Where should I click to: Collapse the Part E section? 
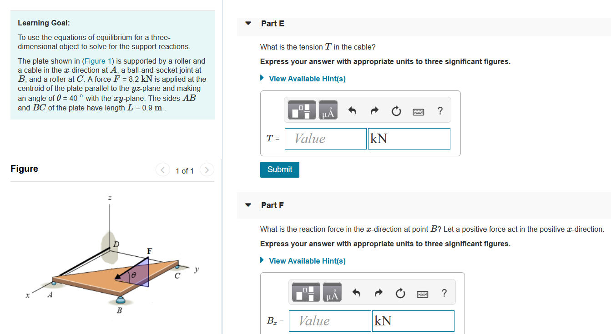tap(247, 23)
